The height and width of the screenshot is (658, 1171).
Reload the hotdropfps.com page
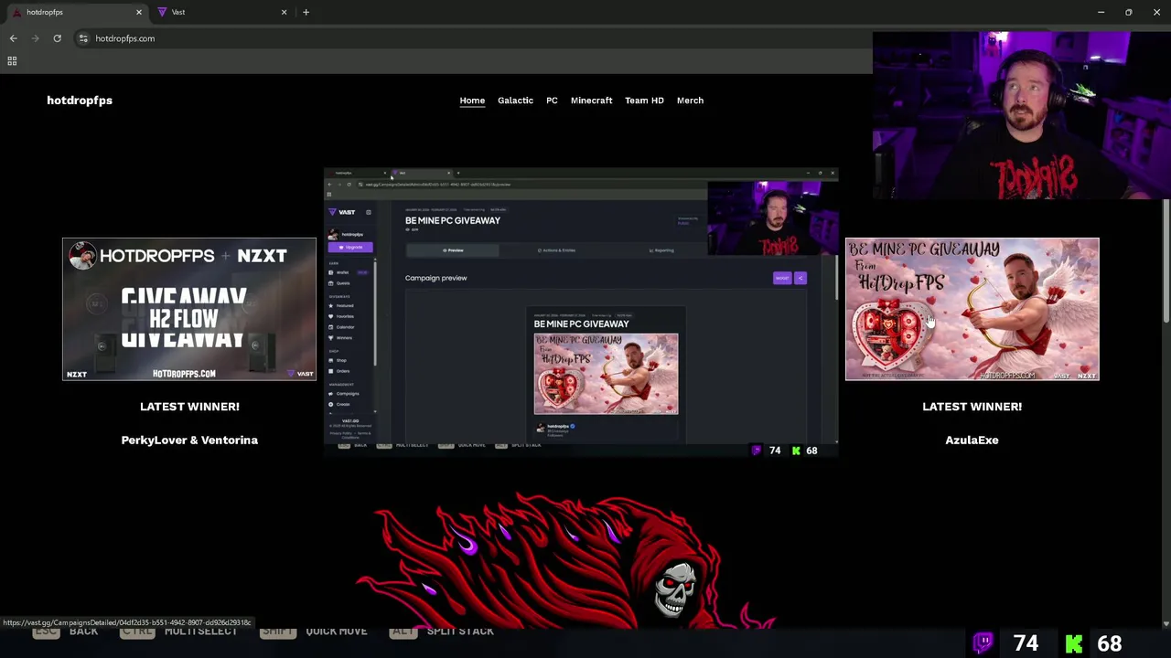pos(57,38)
